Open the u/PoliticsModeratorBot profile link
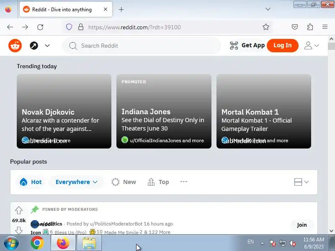Screen dimensions: 335x251 point(116,224)
